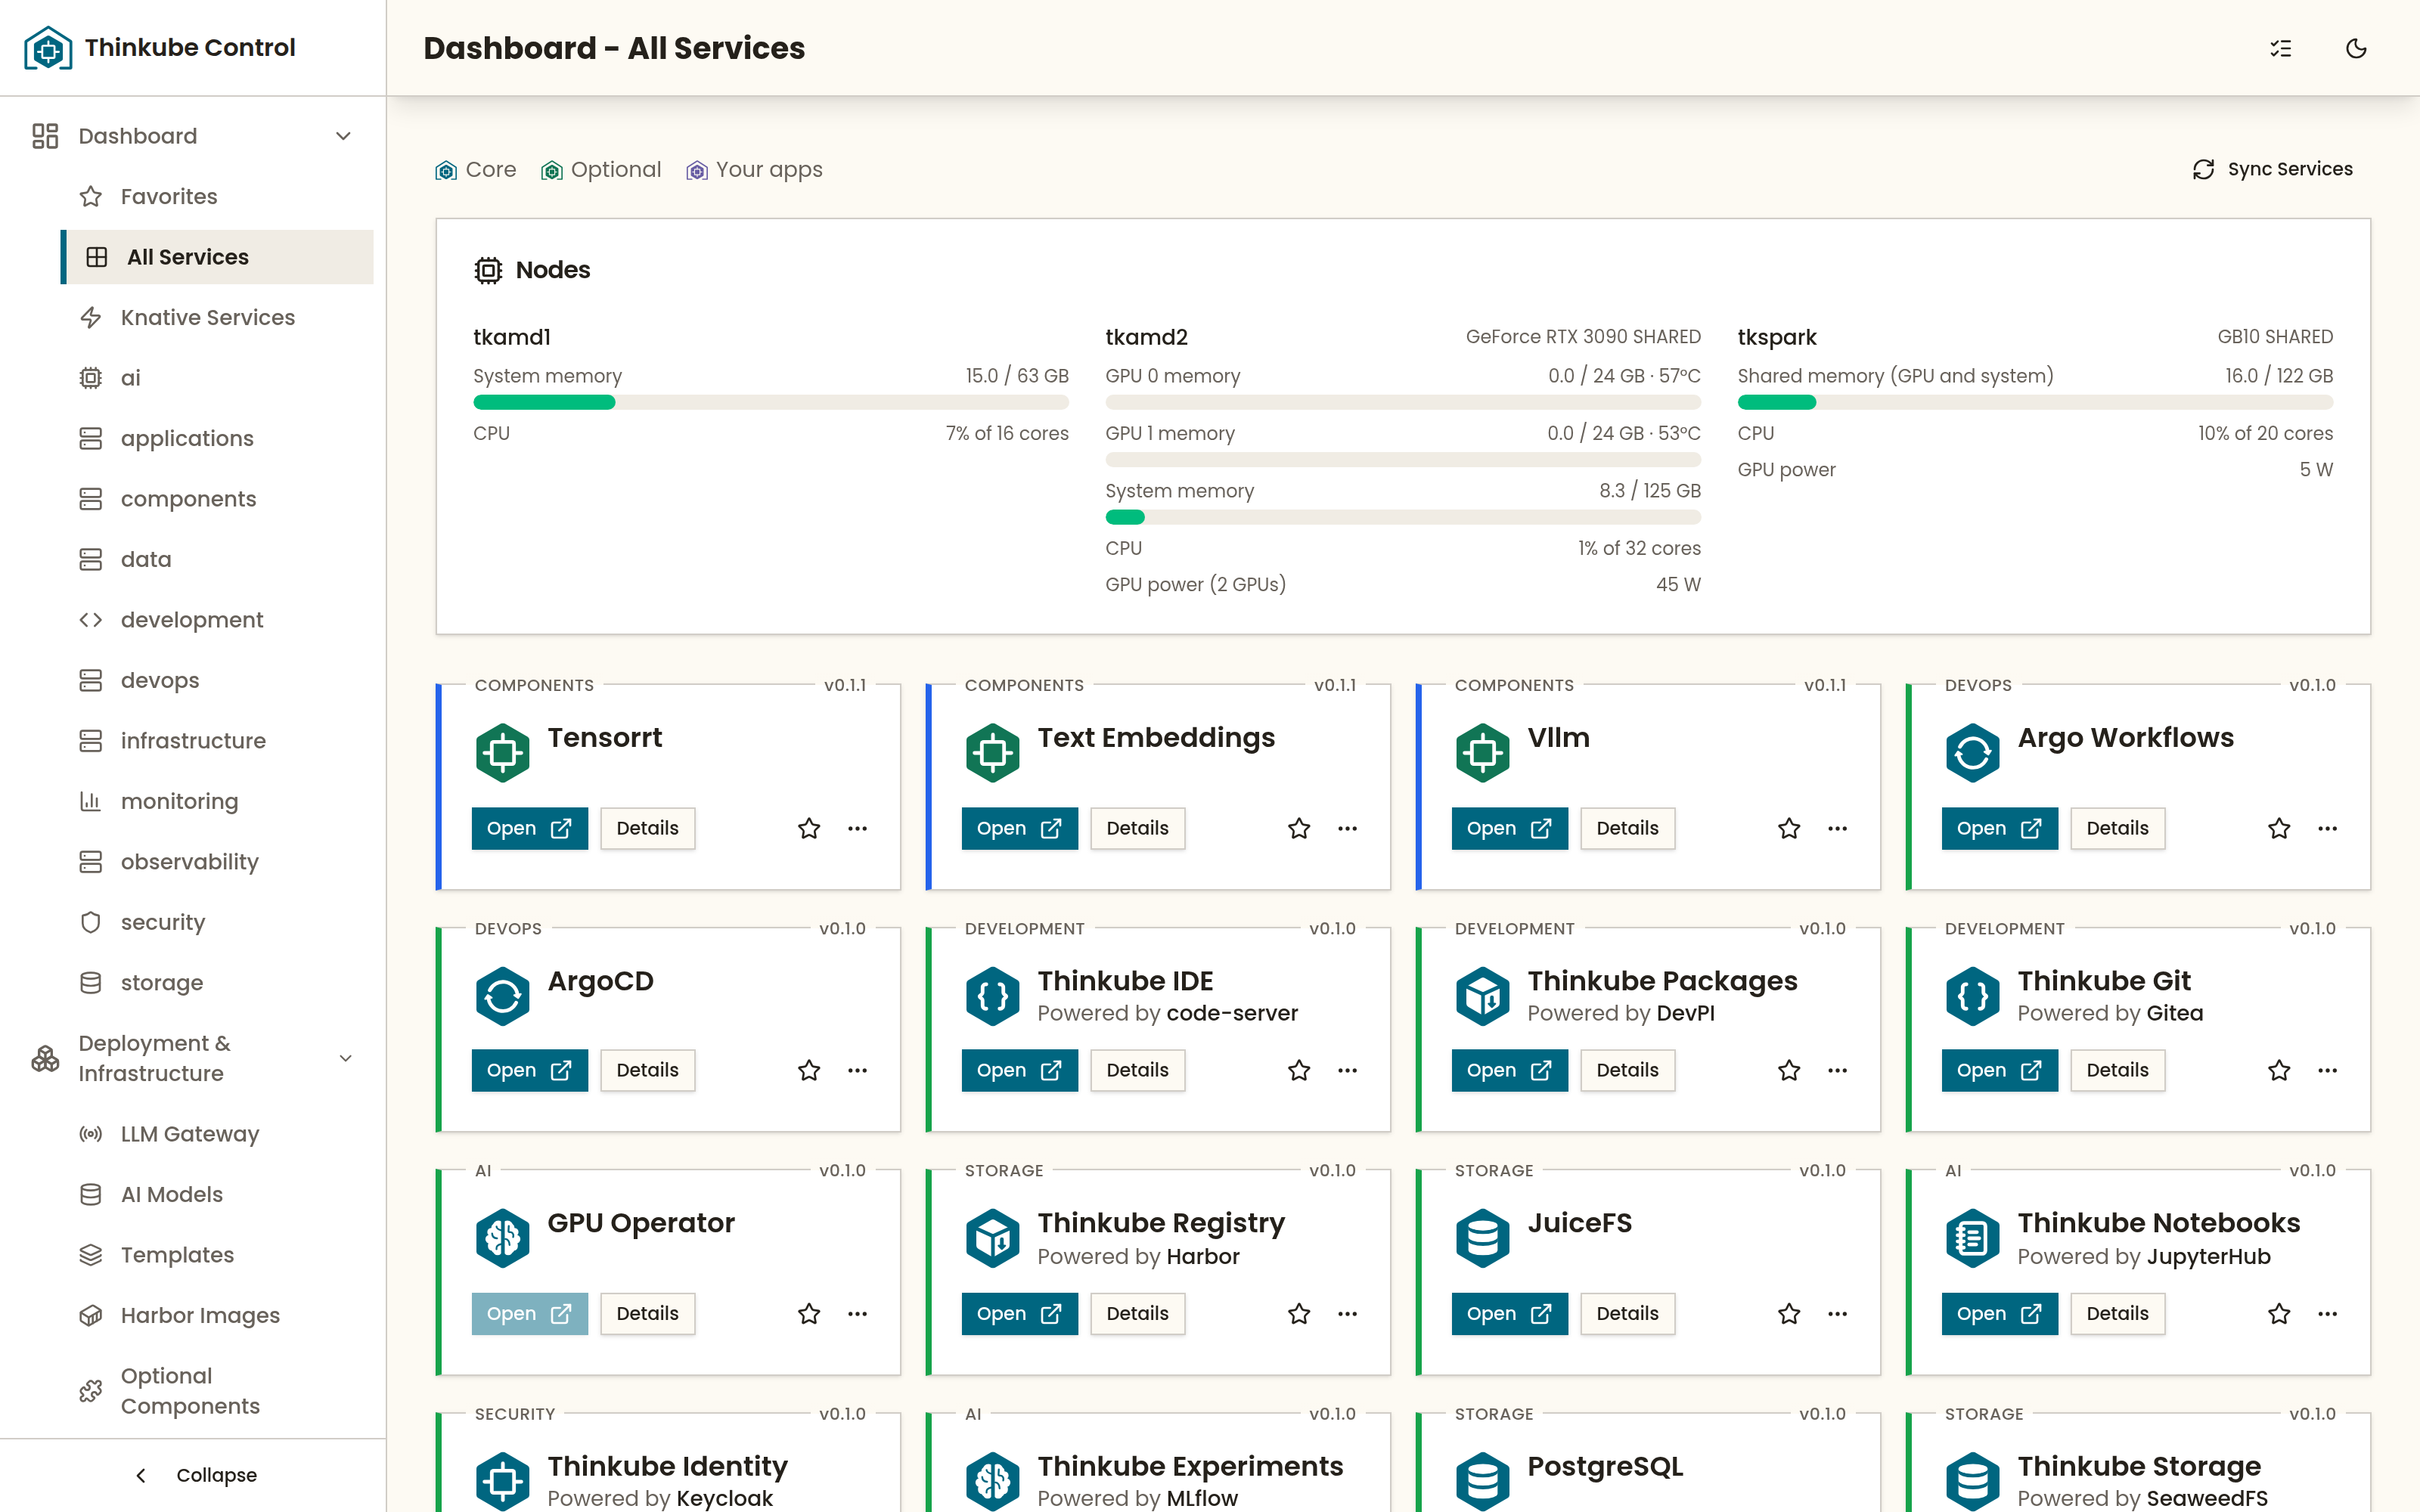Click the Nodes chip icon
Viewport: 2420px width, 1512px height.
pos(488,270)
